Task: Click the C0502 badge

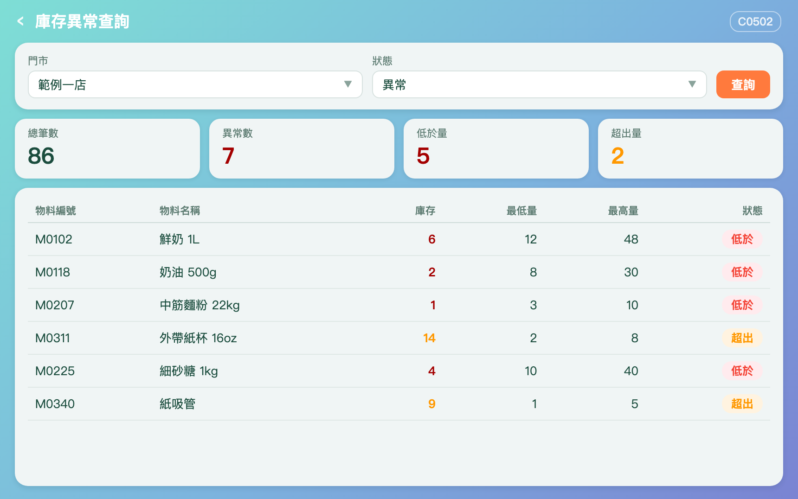Action: click(755, 21)
